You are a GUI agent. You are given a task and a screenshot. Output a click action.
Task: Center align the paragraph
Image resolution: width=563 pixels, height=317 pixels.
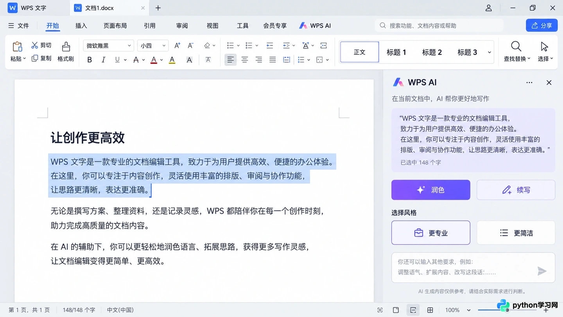coord(245,60)
